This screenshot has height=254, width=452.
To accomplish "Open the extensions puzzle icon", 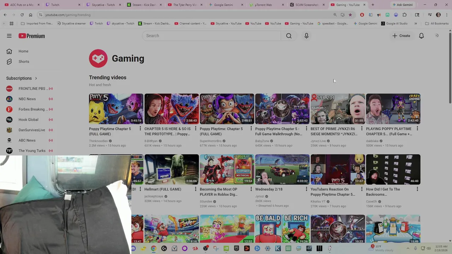I will [404, 15].
